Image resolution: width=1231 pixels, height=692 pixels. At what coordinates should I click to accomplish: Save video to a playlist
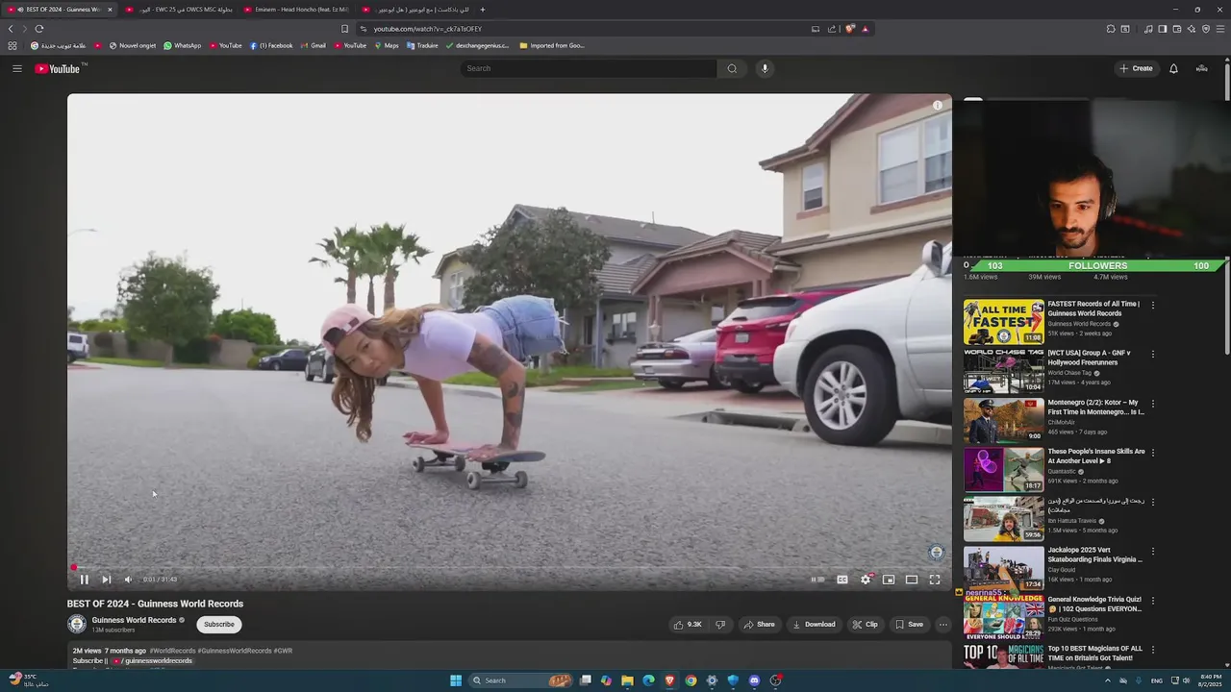(x=909, y=625)
